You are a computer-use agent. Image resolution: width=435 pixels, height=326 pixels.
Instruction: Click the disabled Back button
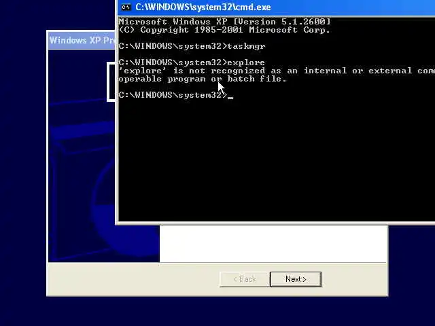coord(245,279)
